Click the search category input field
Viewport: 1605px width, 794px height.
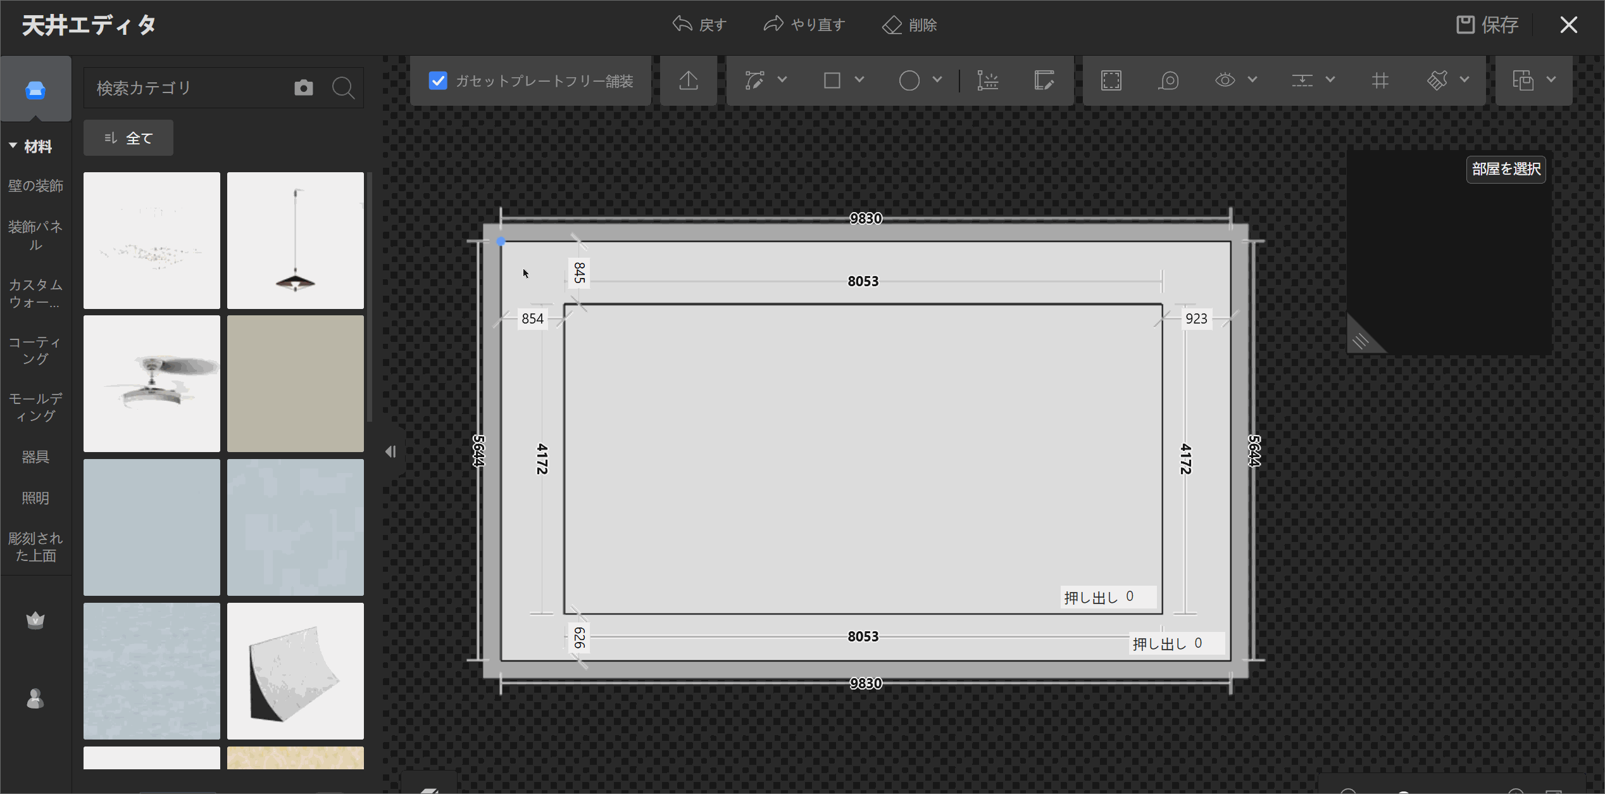(190, 87)
